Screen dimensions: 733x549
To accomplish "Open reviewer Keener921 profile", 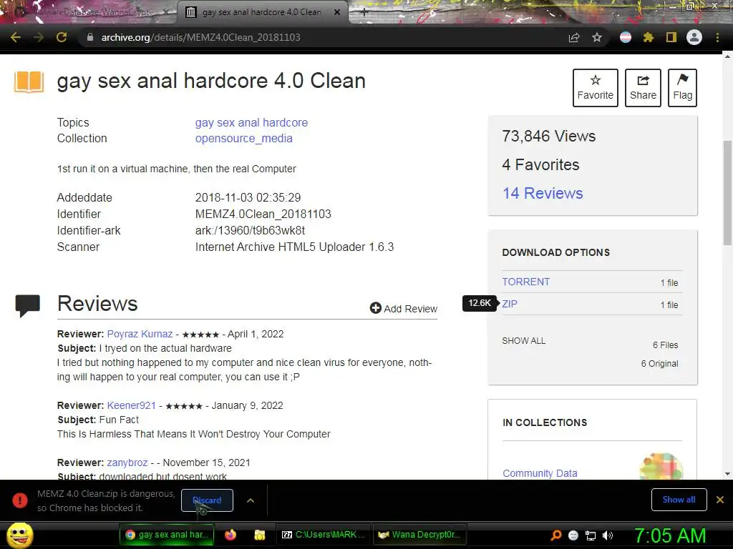I will pyautogui.click(x=132, y=406).
